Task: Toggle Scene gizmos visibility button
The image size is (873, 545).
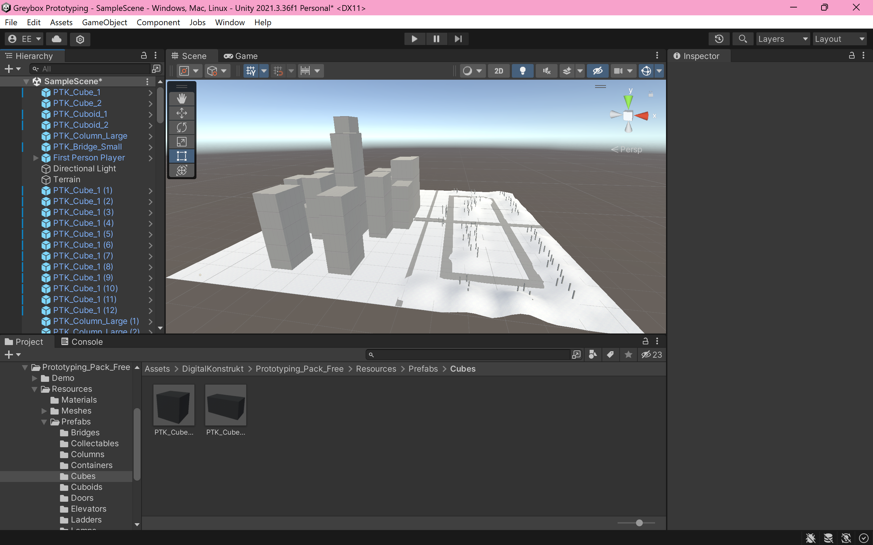Action: tap(646, 71)
